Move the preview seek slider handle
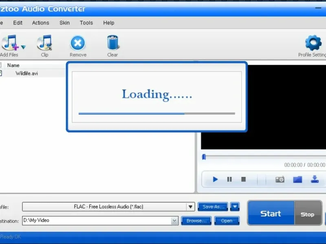The width and height of the screenshot is (326, 244). pyautogui.click(x=204, y=157)
